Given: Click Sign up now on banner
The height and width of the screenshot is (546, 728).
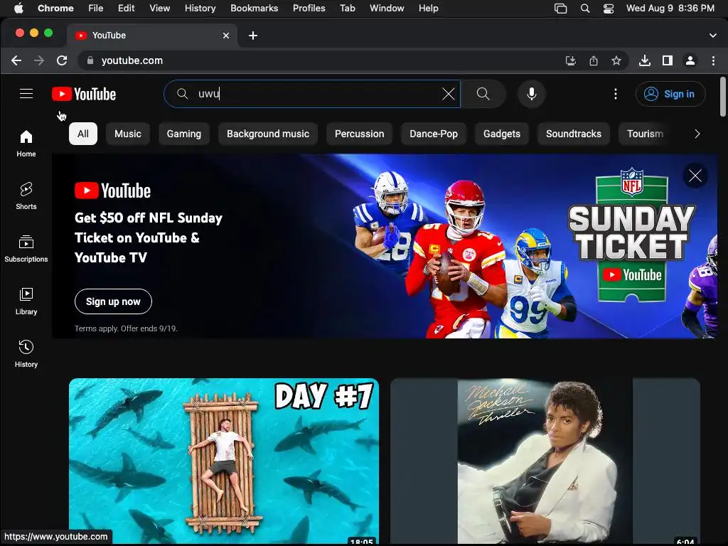Looking at the screenshot, I should [x=113, y=301].
